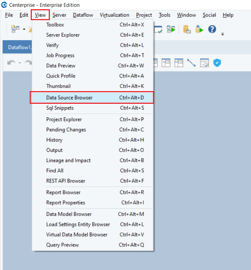Open Job Progress from the View menu
Screen dimensions: 251x270
[x=93, y=55]
